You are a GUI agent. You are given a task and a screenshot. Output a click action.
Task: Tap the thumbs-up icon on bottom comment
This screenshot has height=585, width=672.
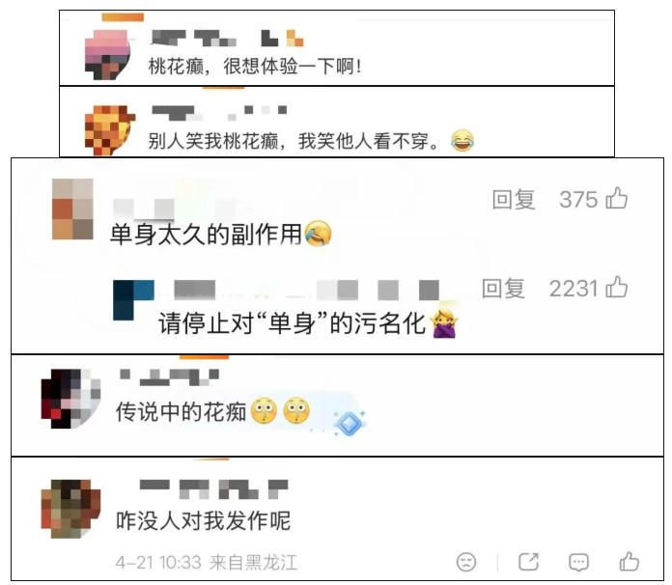[630, 561]
